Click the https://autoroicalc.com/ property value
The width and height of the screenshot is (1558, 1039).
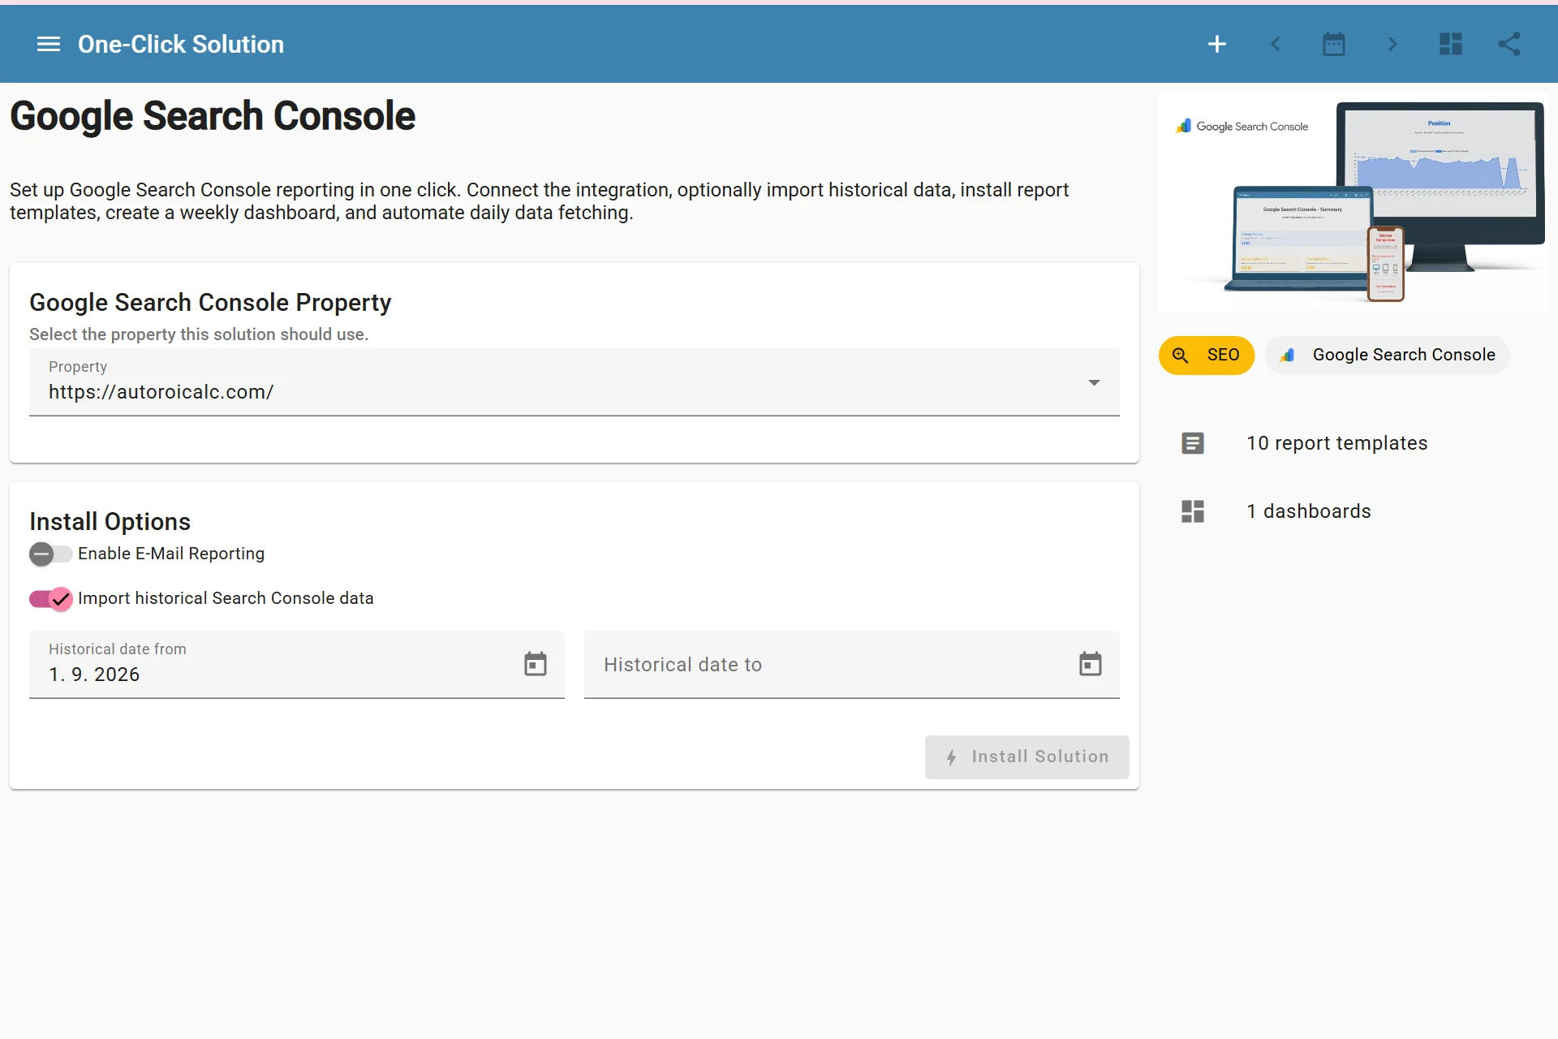coord(161,392)
